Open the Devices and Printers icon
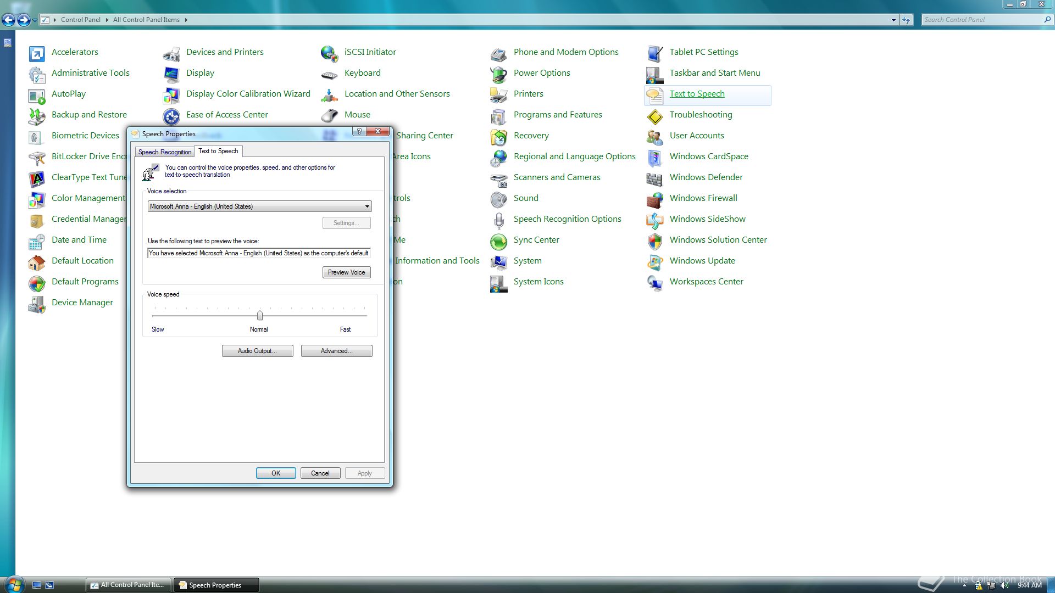1055x593 pixels. click(171, 53)
